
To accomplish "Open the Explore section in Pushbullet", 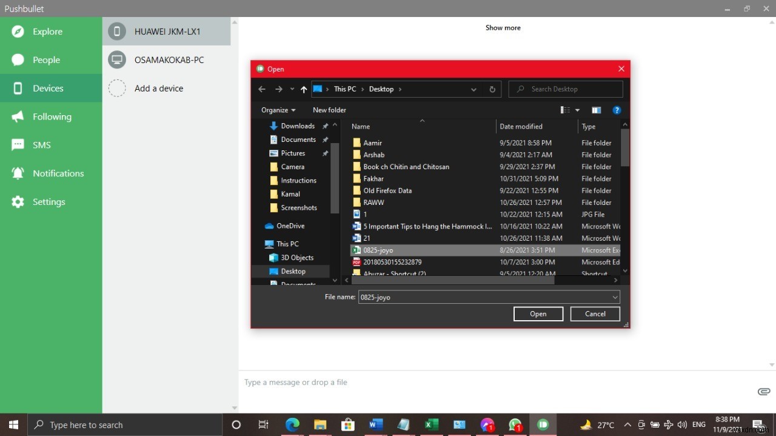I will (x=47, y=32).
